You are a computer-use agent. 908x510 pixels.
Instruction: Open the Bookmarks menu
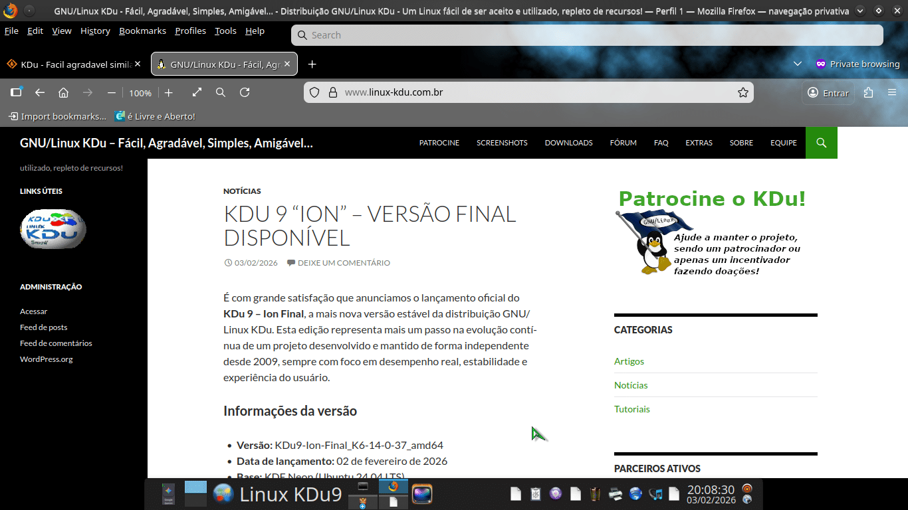(142, 31)
